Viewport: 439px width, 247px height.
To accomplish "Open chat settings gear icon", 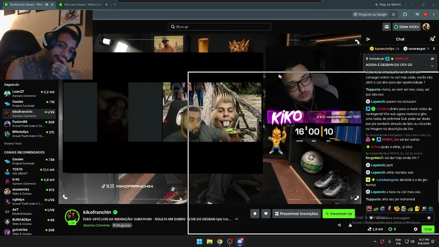I will [416, 229].
